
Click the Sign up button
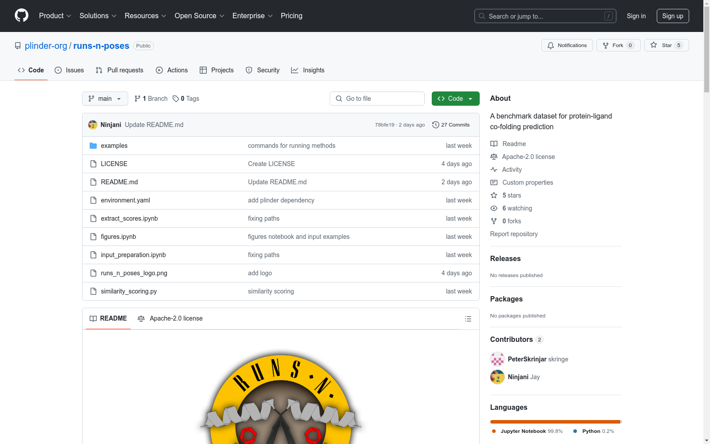pos(673,16)
